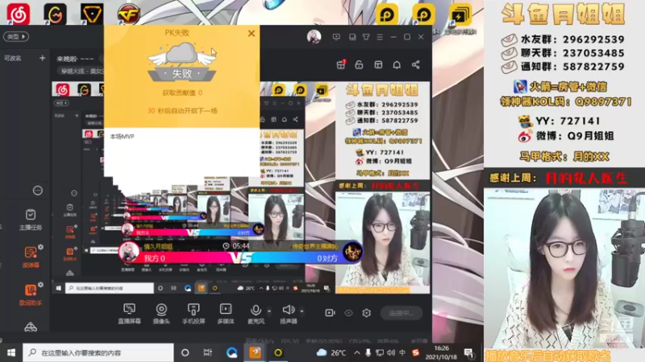Click the title bar monitor play icon

336,37
